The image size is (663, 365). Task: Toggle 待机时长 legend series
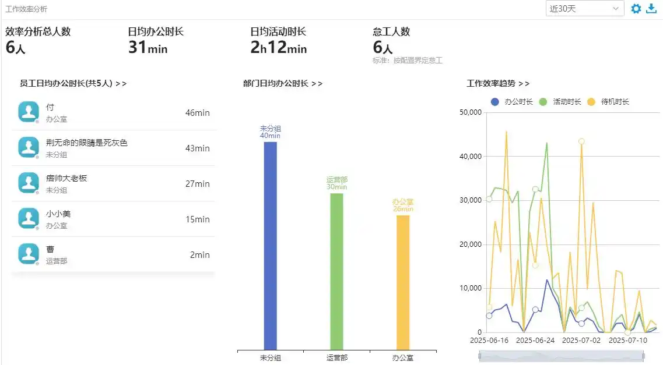tap(608, 102)
